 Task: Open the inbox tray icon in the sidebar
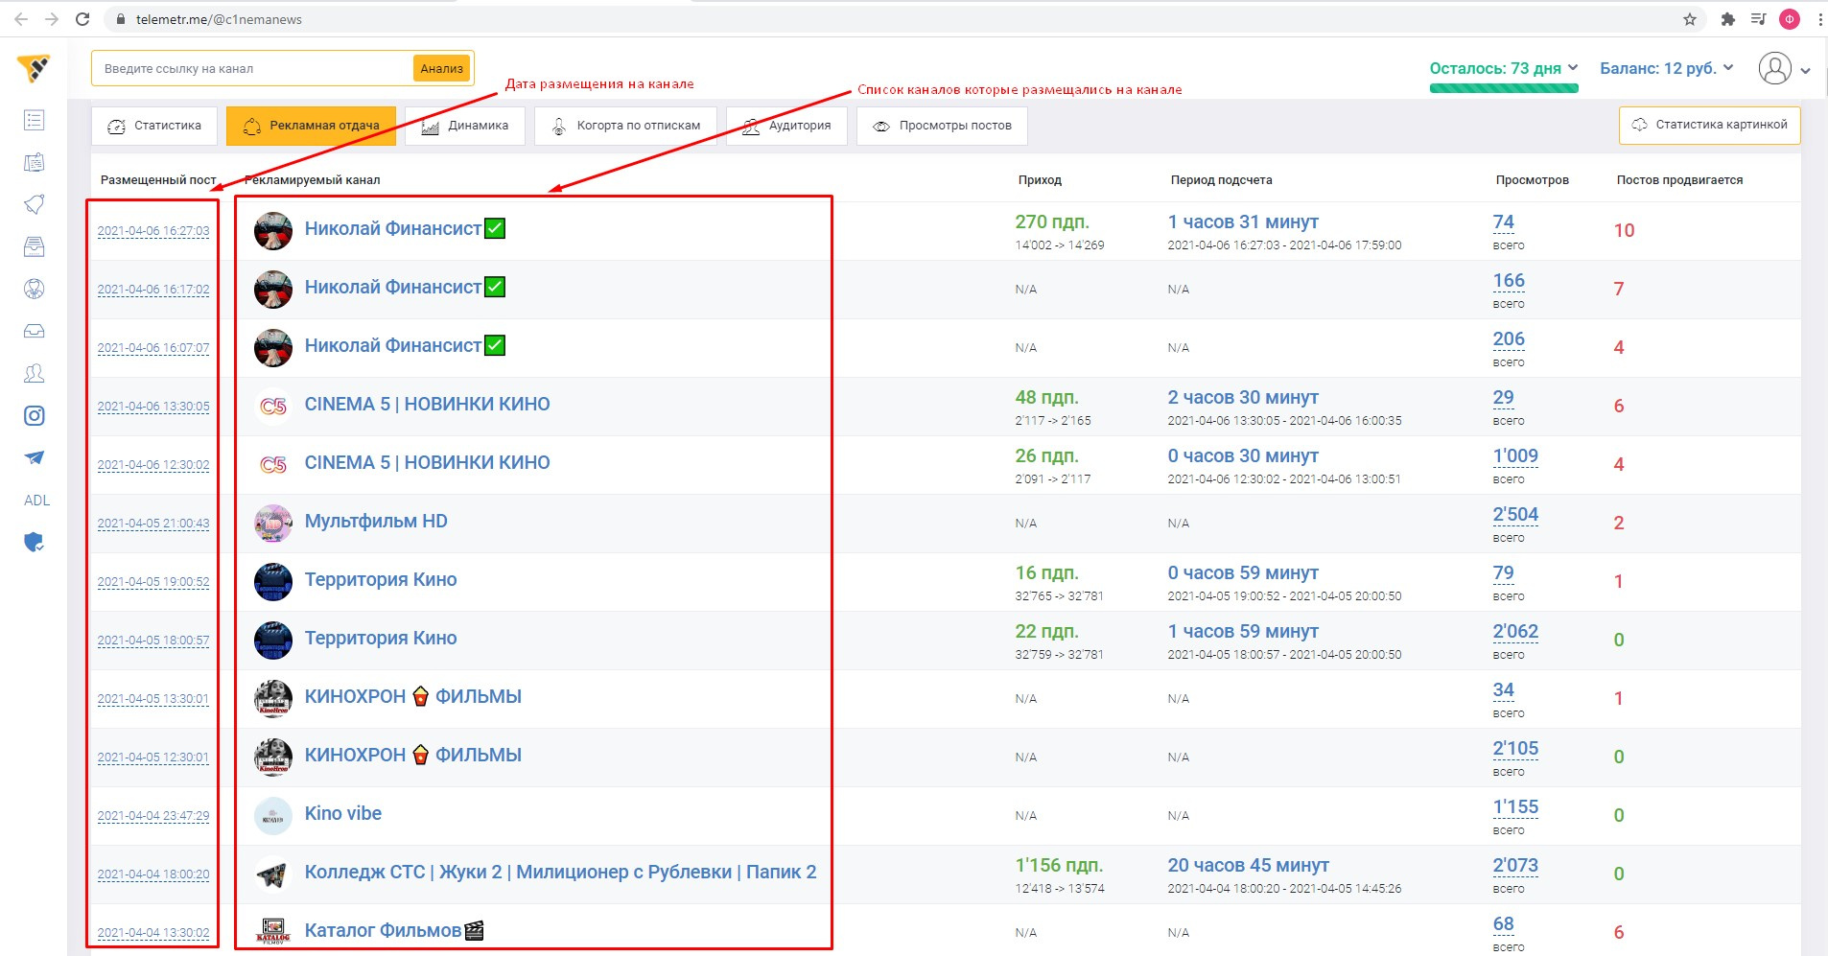34,331
